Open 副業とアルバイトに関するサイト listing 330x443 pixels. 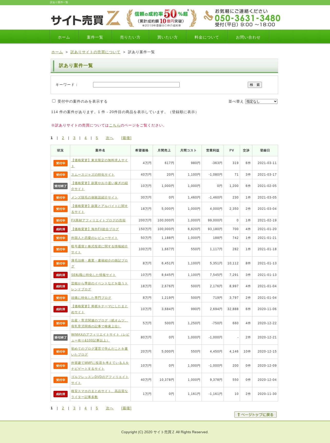[x=99, y=209]
